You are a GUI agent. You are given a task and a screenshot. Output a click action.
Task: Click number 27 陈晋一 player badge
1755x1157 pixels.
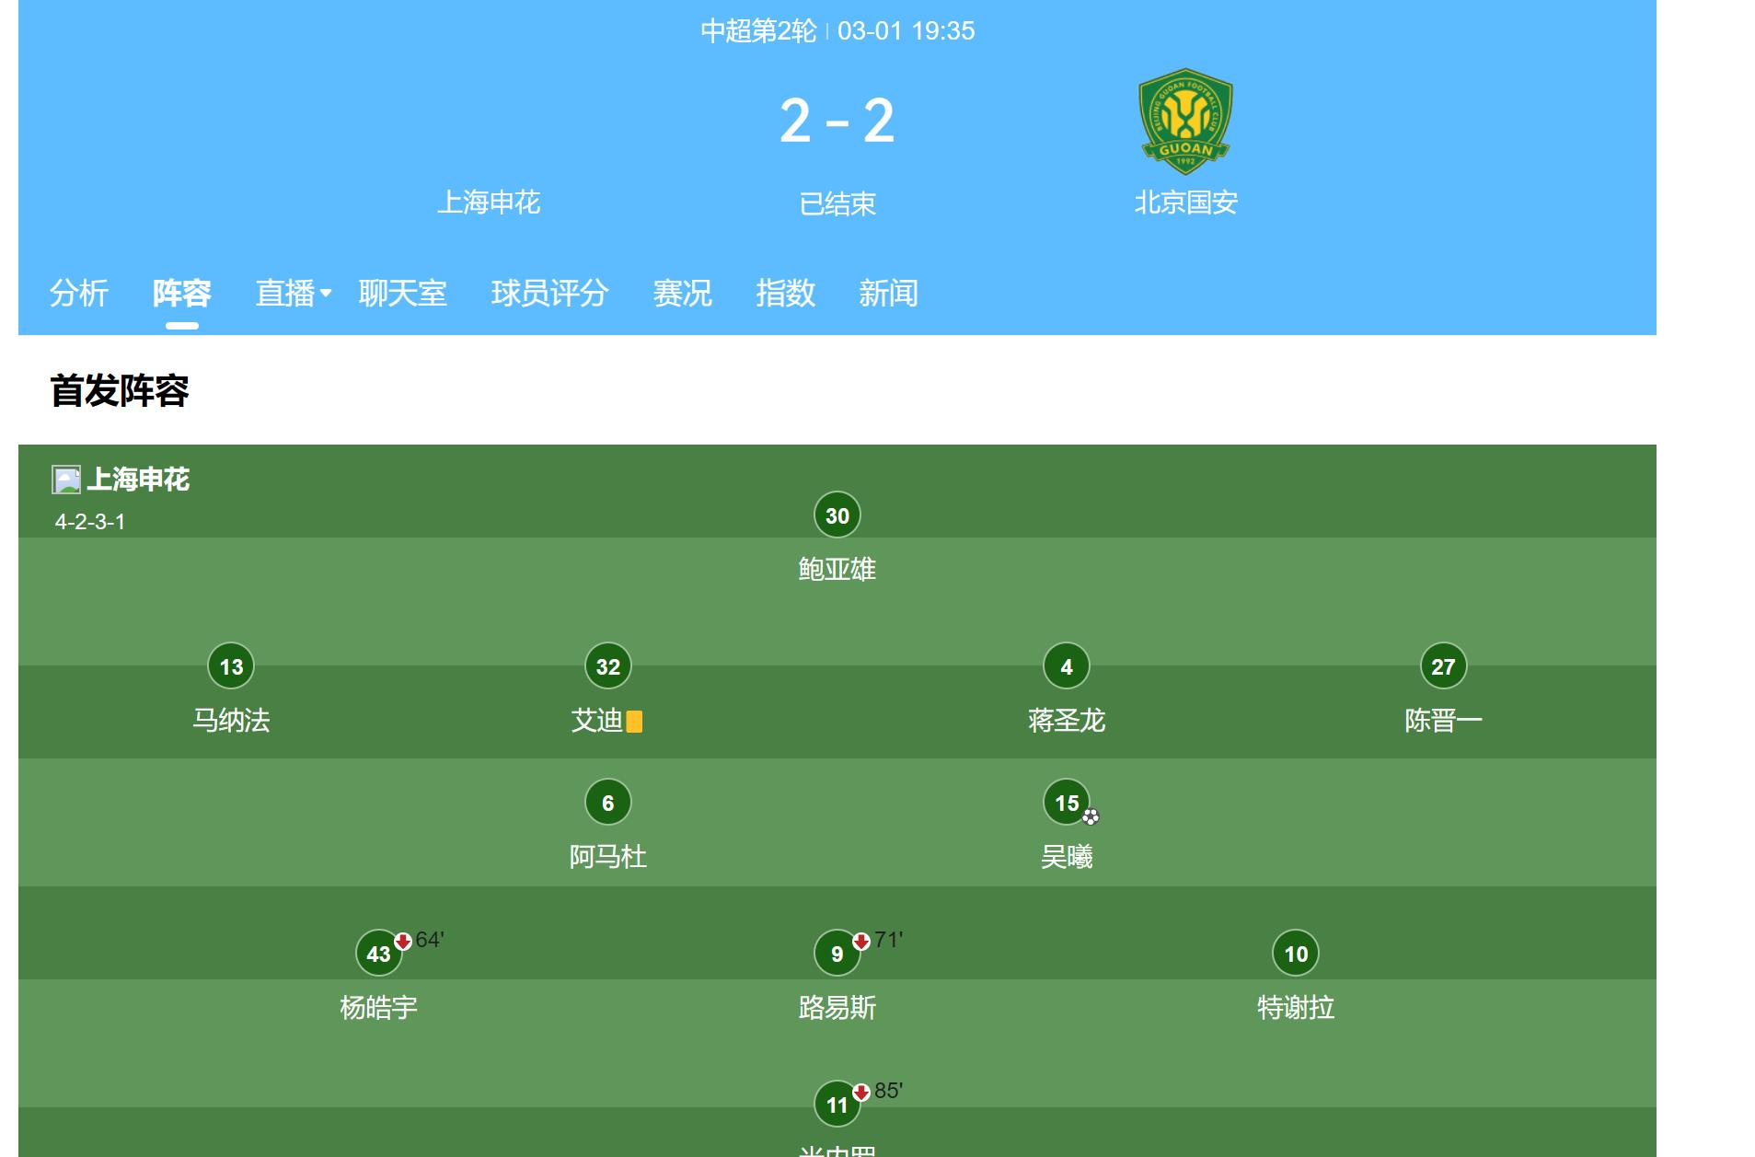click(x=1444, y=666)
